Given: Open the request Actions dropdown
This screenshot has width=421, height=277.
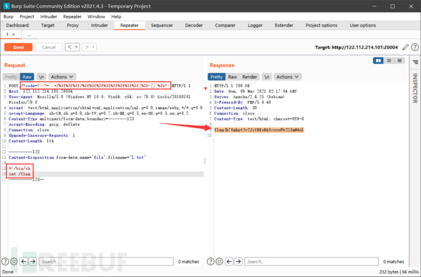Looking at the screenshot, I should (x=62, y=77).
